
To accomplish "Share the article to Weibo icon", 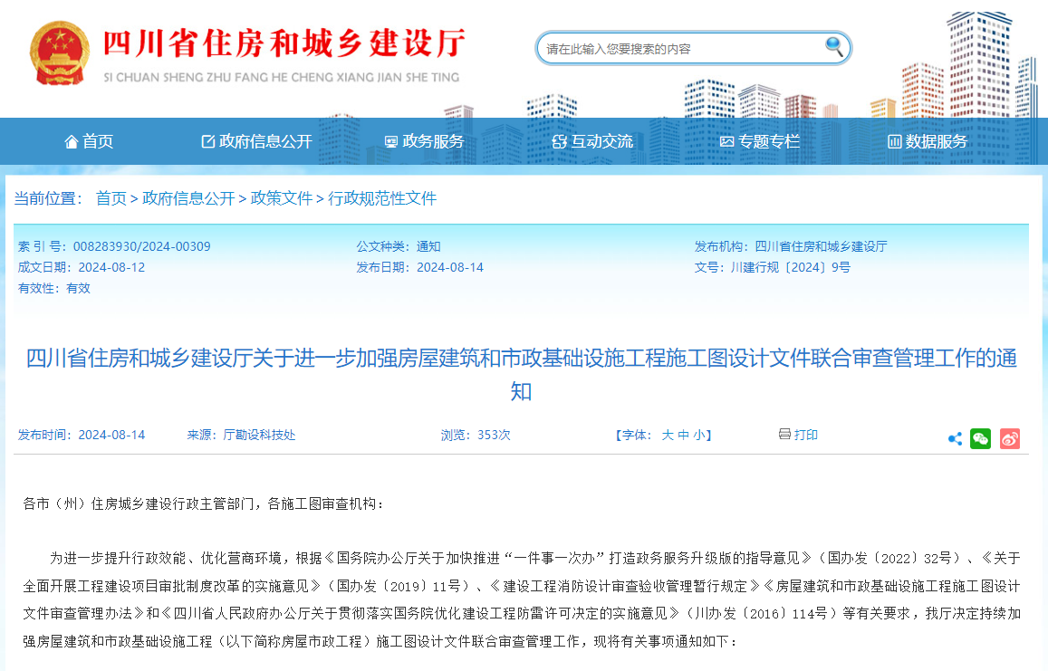I will coord(1008,437).
